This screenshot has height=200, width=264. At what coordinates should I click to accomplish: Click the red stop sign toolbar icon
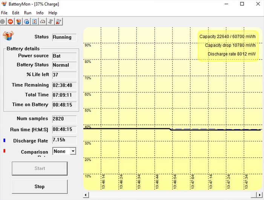(x=11, y=22)
